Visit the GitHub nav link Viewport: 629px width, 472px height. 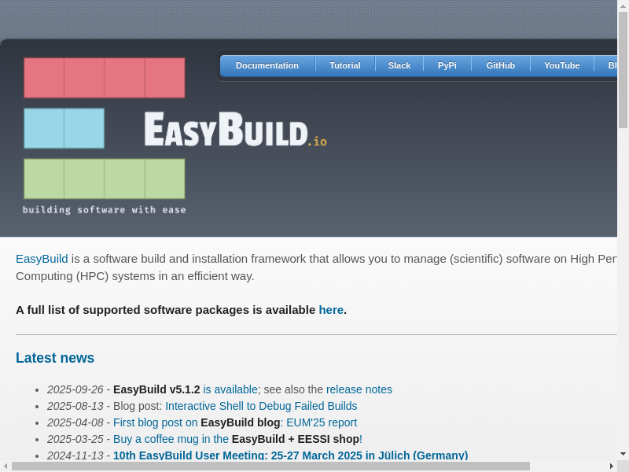coord(500,65)
